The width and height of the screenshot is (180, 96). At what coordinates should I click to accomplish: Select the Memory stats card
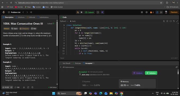tap(137, 83)
